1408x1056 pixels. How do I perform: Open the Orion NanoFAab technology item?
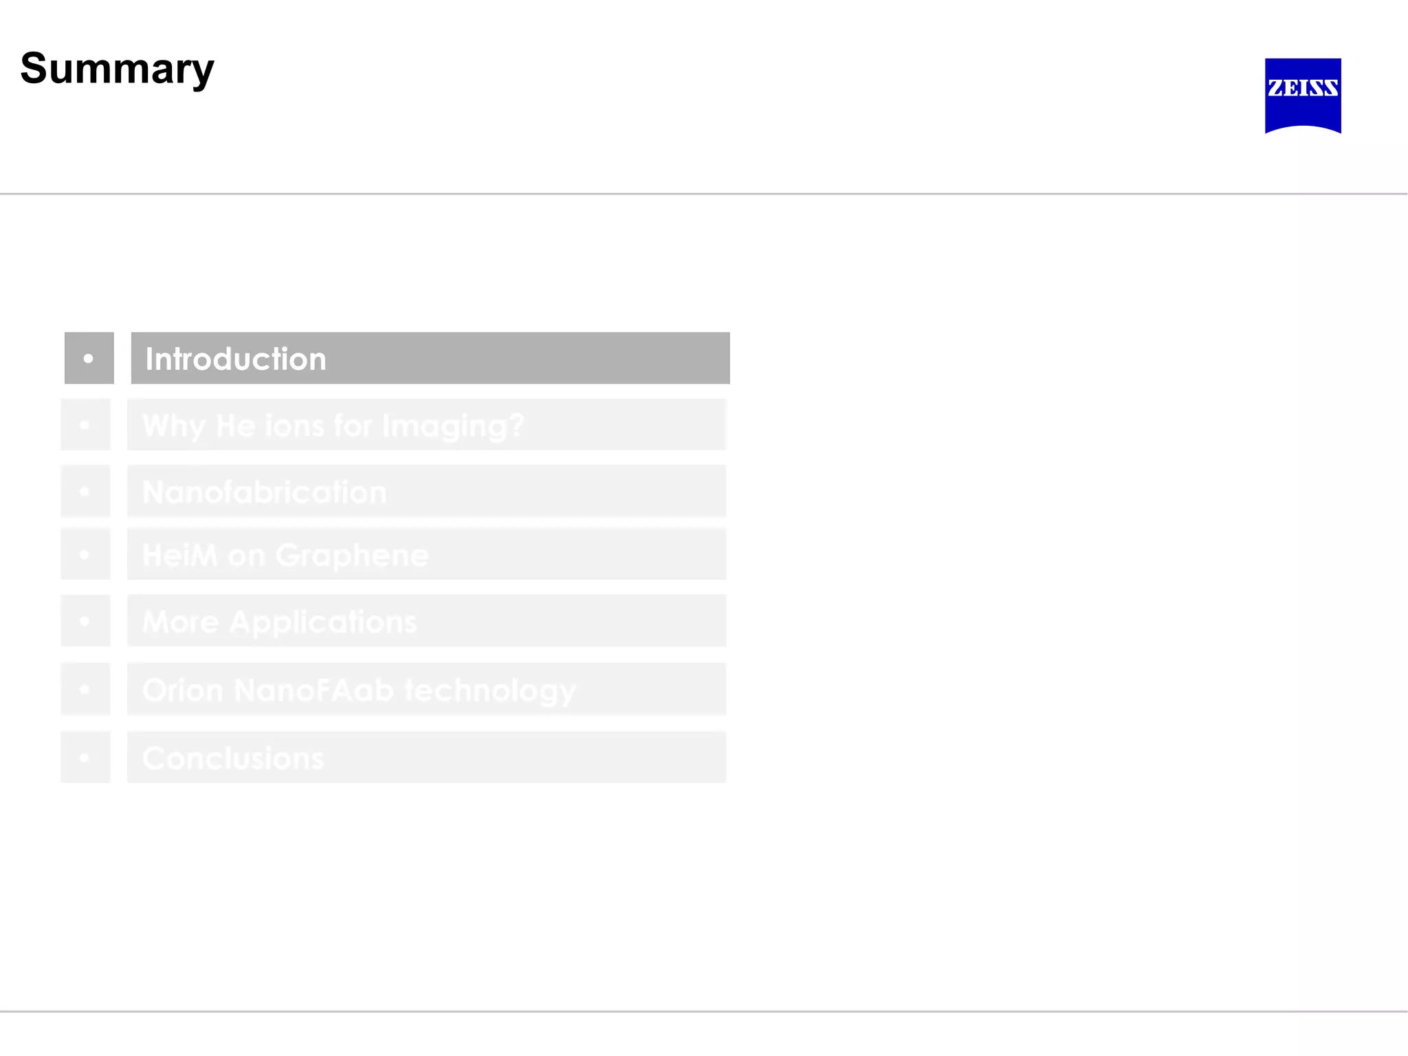pos(426,689)
